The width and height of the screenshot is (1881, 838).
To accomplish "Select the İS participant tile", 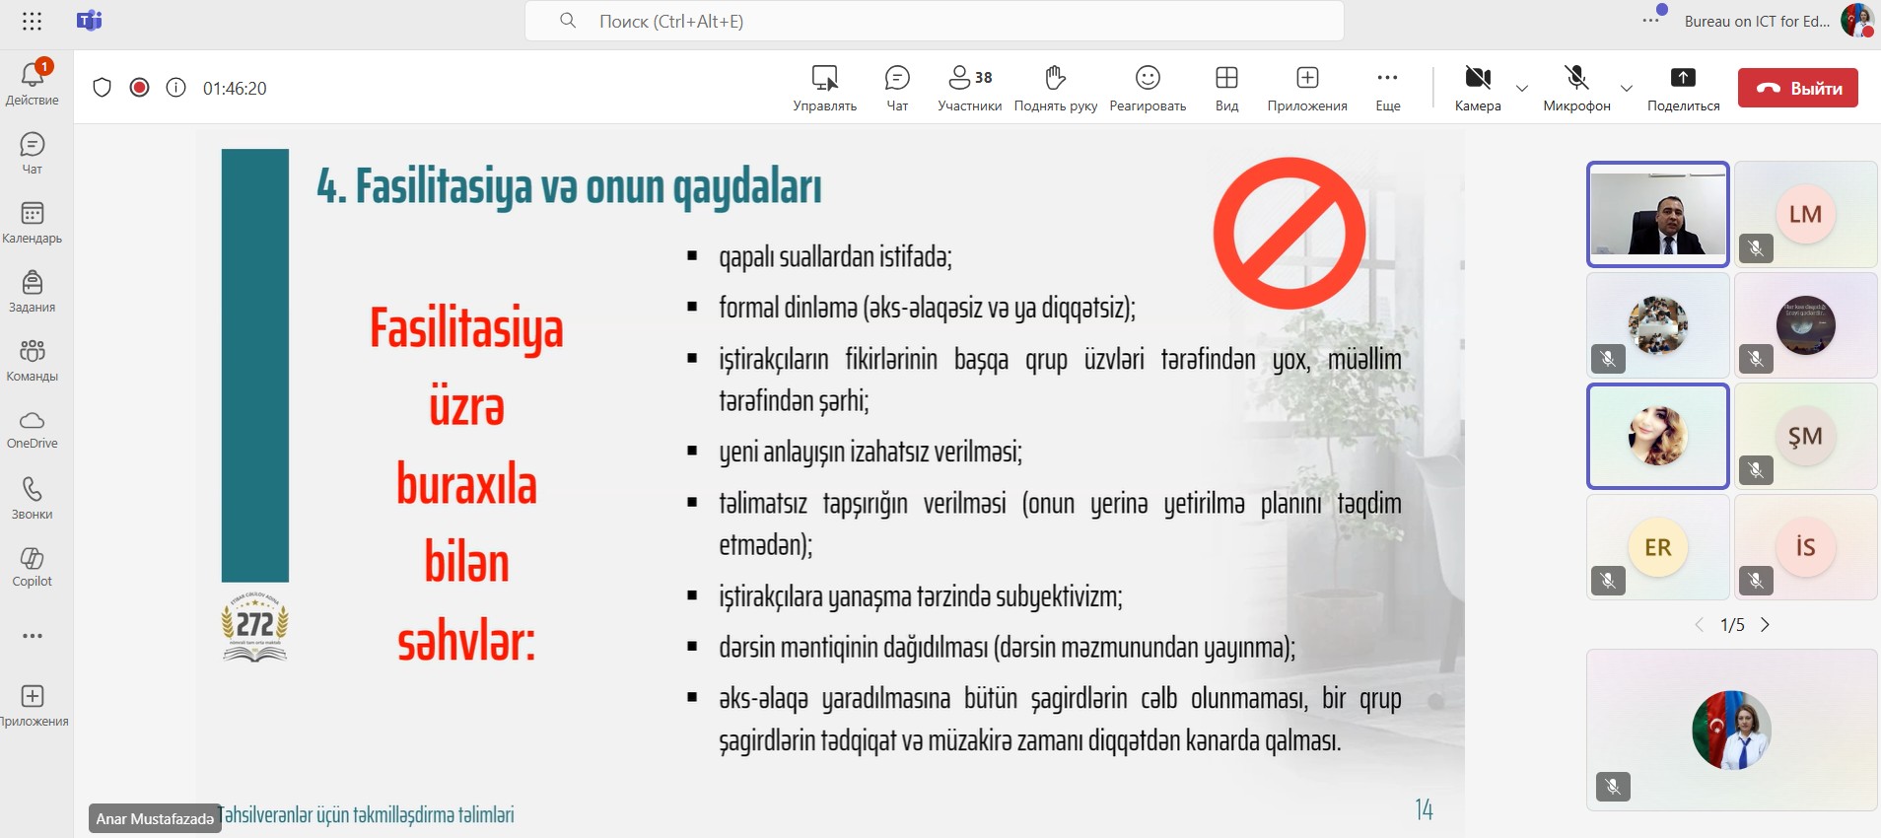I will 1806,547.
